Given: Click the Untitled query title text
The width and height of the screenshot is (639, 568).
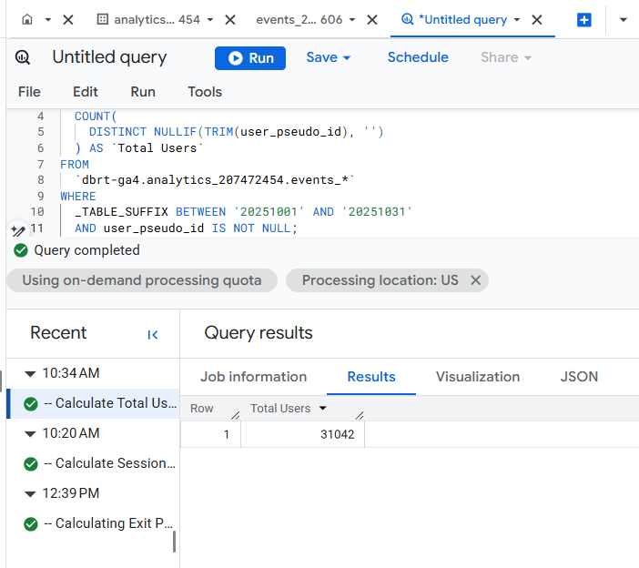Looking at the screenshot, I should point(109,57).
